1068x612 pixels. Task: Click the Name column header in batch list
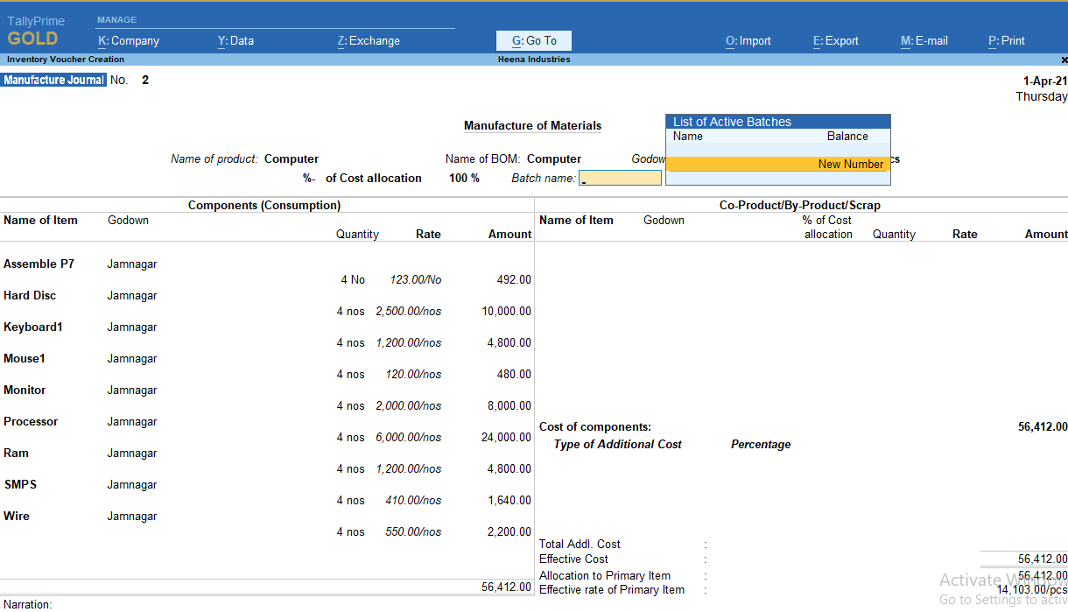[688, 136]
